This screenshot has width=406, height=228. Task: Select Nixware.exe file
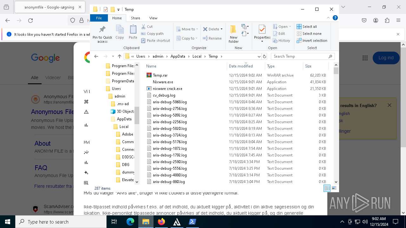pos(163,82)
